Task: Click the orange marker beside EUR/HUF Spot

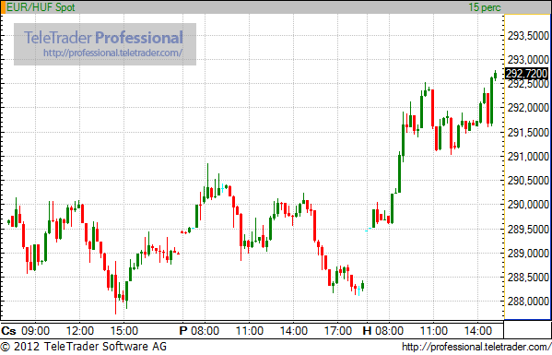Action: coord(3,7)
